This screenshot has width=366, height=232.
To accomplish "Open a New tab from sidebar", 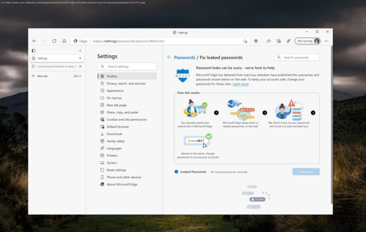I will pos(43,76).
